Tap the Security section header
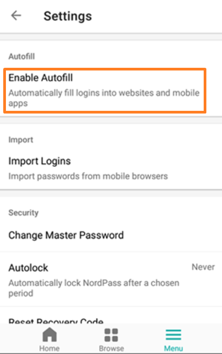The image size is (222, 354). coord(24,213)
